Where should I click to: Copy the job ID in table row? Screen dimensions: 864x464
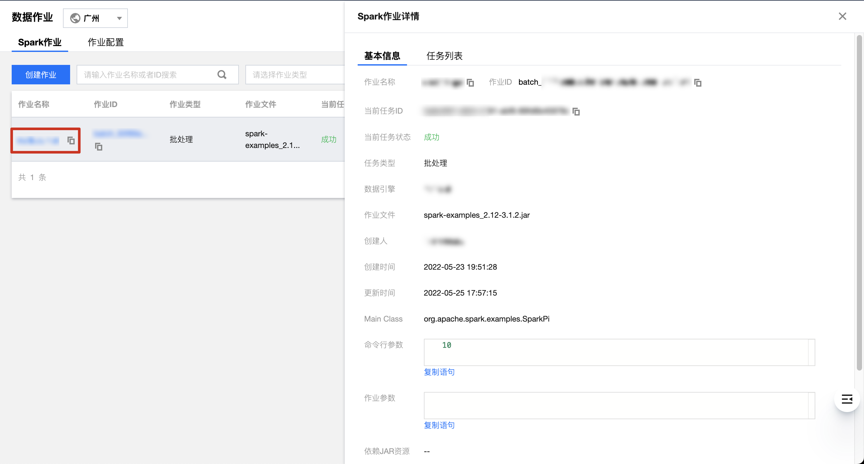98,147
